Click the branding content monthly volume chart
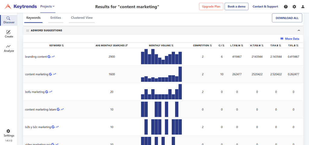309x145 pixels. pyautogui.click(x=161, y=56)
